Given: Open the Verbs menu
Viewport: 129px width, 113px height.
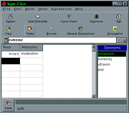Looking at the screenshot, I should 43,9.
